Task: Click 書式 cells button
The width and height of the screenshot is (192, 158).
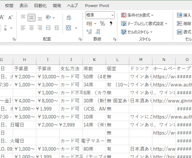Action: click(x=184, y=32)
